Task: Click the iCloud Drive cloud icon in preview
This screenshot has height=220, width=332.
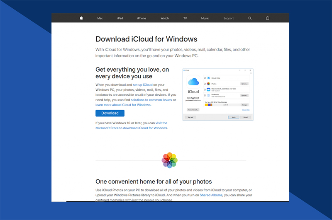Action: pos(209,78)
